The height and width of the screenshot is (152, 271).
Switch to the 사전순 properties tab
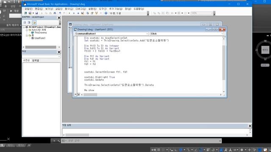[x=26, y=60]
